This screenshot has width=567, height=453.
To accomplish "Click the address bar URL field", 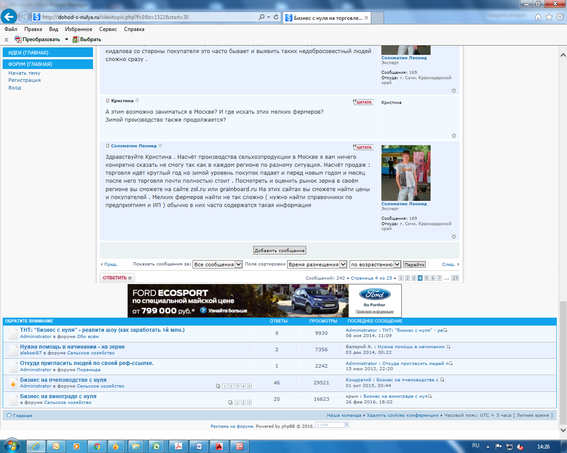I will [146, 17].
